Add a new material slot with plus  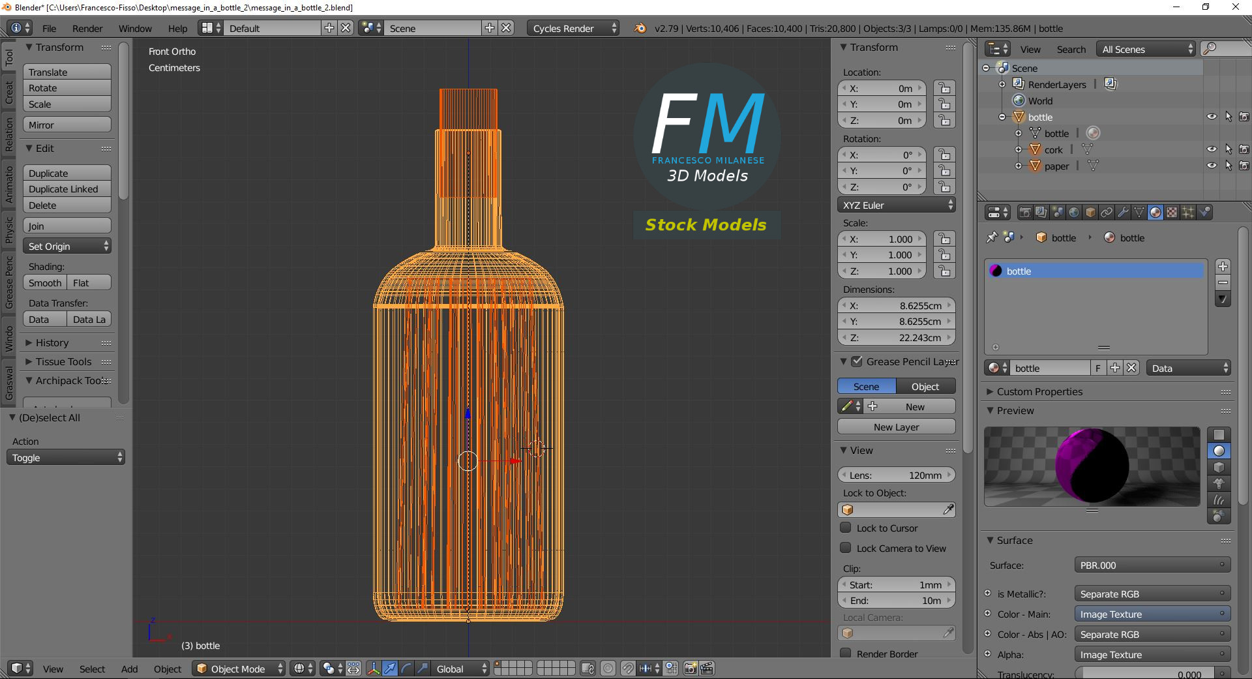1223,267
